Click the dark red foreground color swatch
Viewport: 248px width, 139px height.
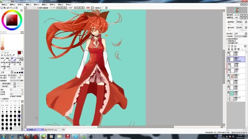19,53
